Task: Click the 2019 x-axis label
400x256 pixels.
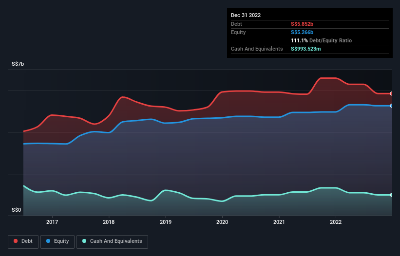Action: [x=166, y=222]
